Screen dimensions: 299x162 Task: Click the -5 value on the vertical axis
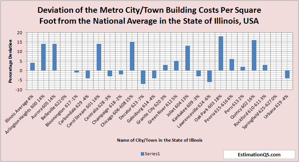tap(20, 80)
